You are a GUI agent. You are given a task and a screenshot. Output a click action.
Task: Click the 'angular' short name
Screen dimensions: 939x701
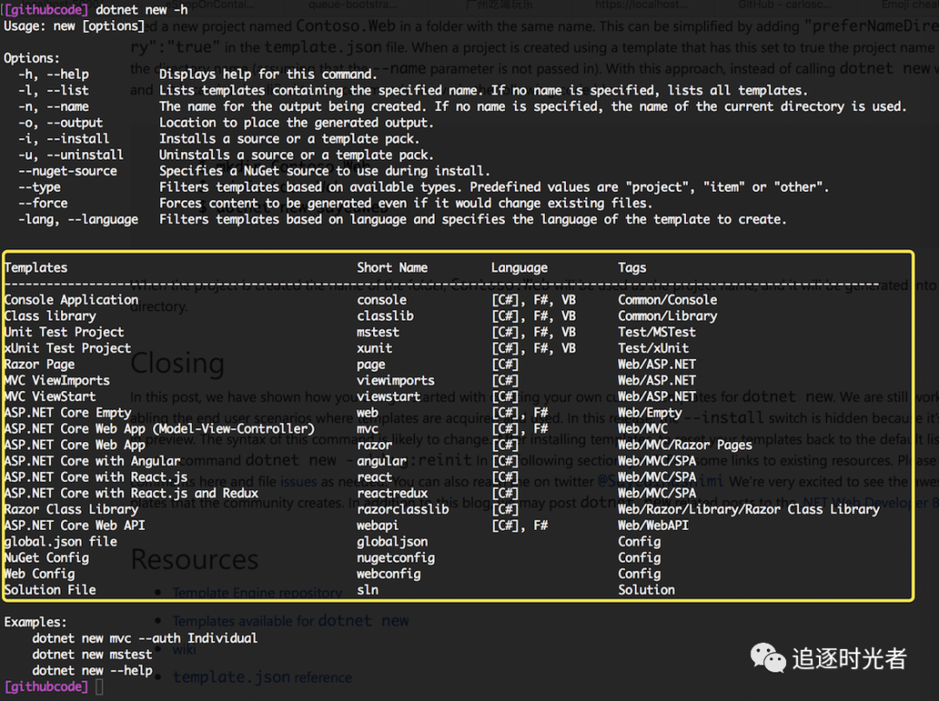382,461
